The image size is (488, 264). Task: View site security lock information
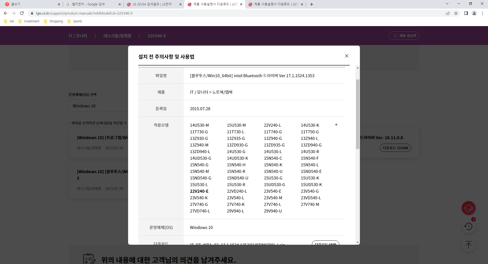pyautogui.click(x=32, y=13)
